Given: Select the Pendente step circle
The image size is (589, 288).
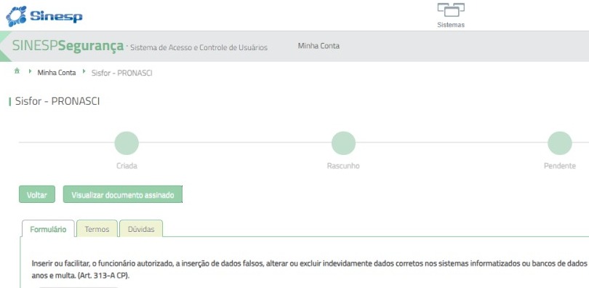Looking at the screenshot, I should tap(560, 143).
